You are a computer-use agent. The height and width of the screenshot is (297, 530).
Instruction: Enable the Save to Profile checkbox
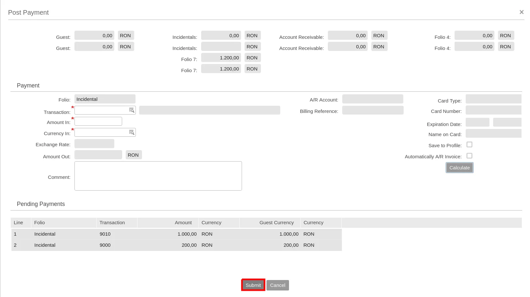(x=469, y=145)
